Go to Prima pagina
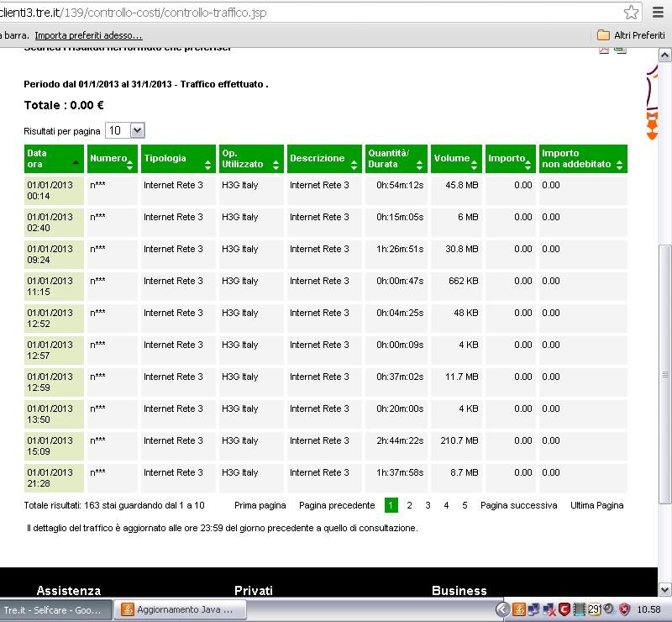672x622 pixels. coord(260,505)
